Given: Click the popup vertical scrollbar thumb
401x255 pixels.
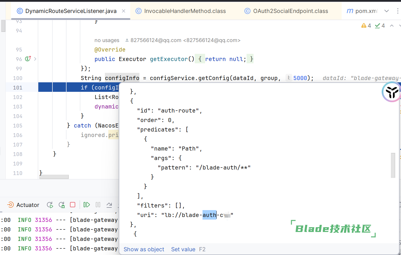Looking at the screenshot, I should pos(393,165).
